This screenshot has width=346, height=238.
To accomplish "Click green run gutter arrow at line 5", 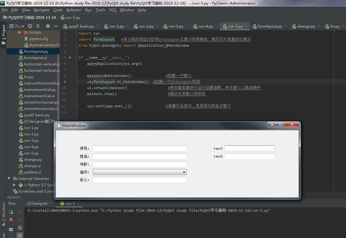I will click(x=70, y=58).
